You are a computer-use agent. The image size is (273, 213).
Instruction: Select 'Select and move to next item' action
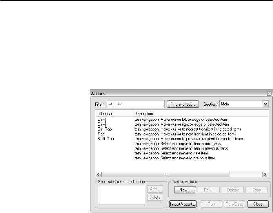[x=171, y=153]
